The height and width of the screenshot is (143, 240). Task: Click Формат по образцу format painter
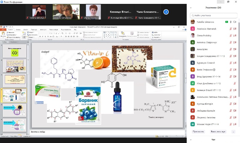pos(13,37)
